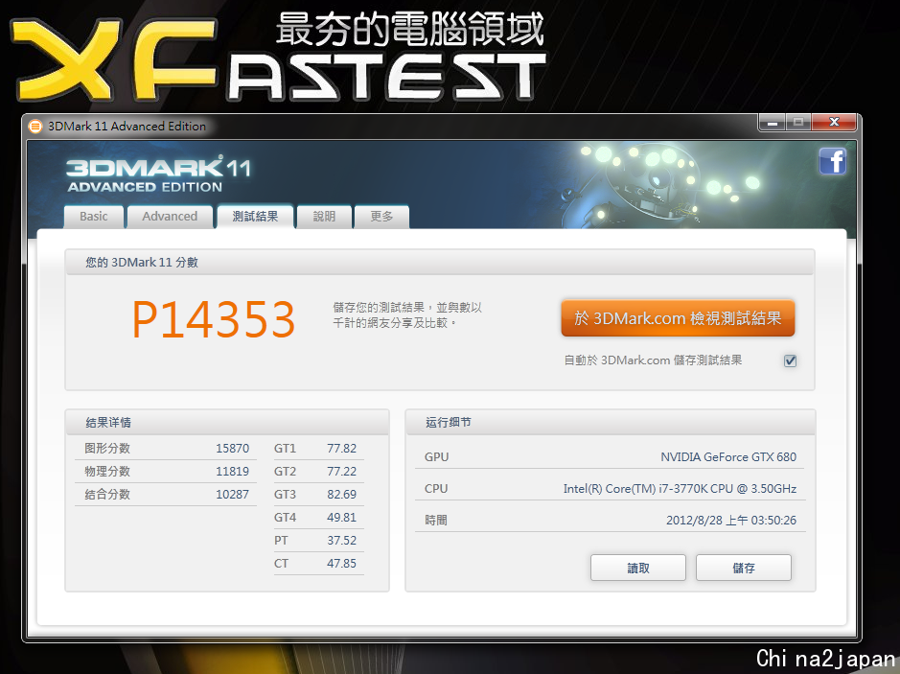Click the 运行细节 panel header
The width and height of the screenshot is (900, 674).
[x=611, y=423]
